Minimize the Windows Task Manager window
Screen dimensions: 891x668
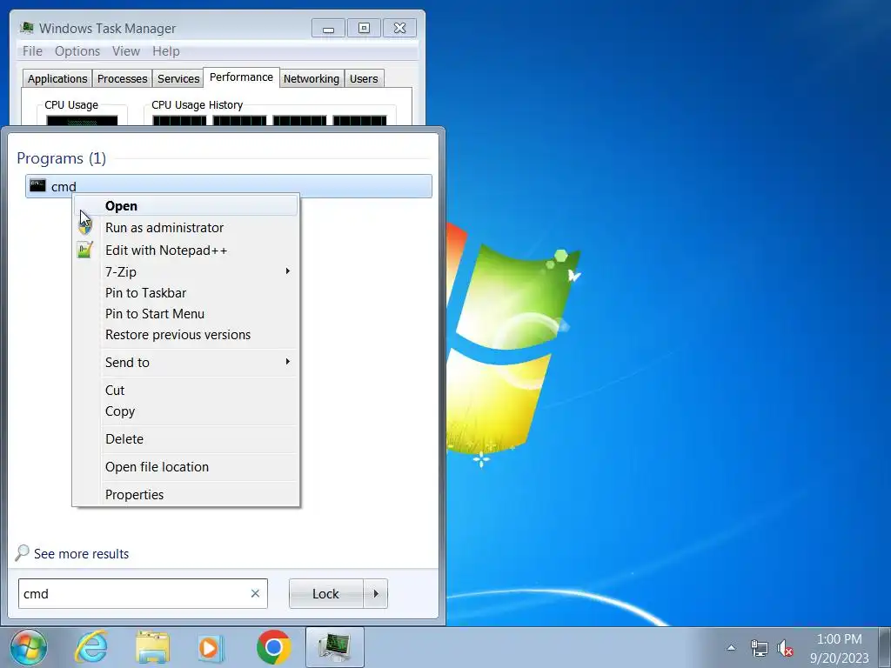(328, 28)
